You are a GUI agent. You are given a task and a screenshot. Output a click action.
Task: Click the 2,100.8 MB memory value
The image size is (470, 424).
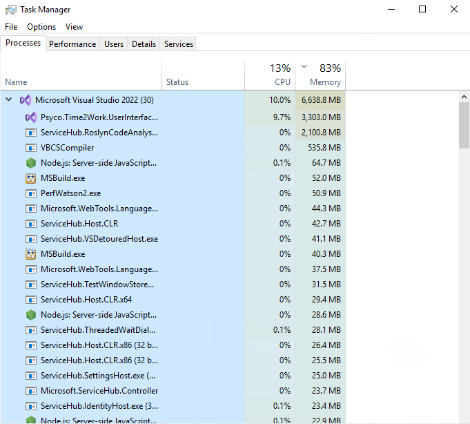321,133
